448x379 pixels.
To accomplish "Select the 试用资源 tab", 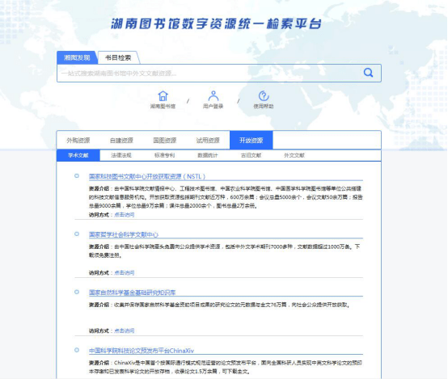I will [x=208, y=141].
